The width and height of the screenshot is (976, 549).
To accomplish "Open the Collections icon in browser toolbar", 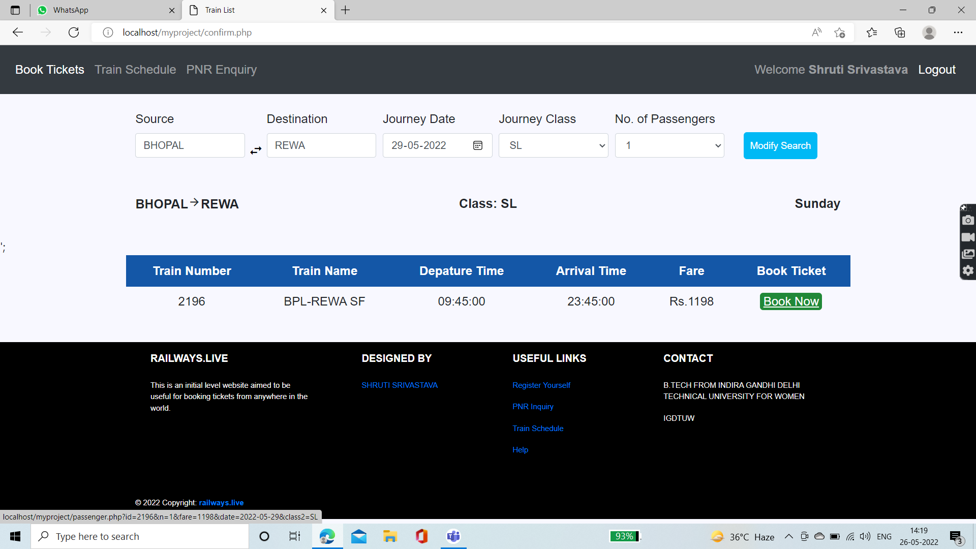I will 900,32.
